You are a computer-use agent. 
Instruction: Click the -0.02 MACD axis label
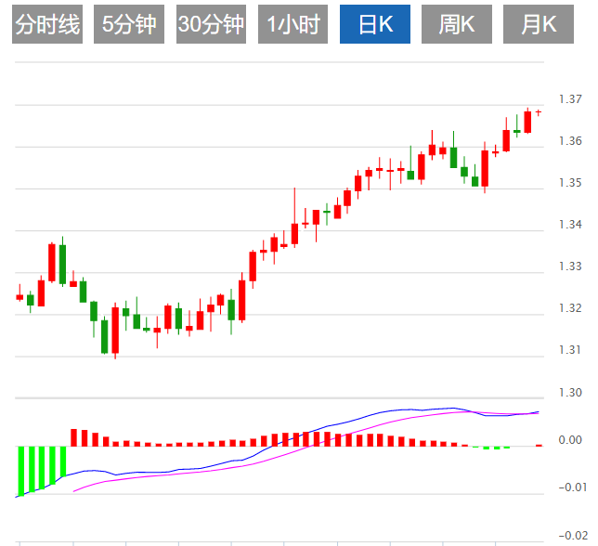coord(572,536)
